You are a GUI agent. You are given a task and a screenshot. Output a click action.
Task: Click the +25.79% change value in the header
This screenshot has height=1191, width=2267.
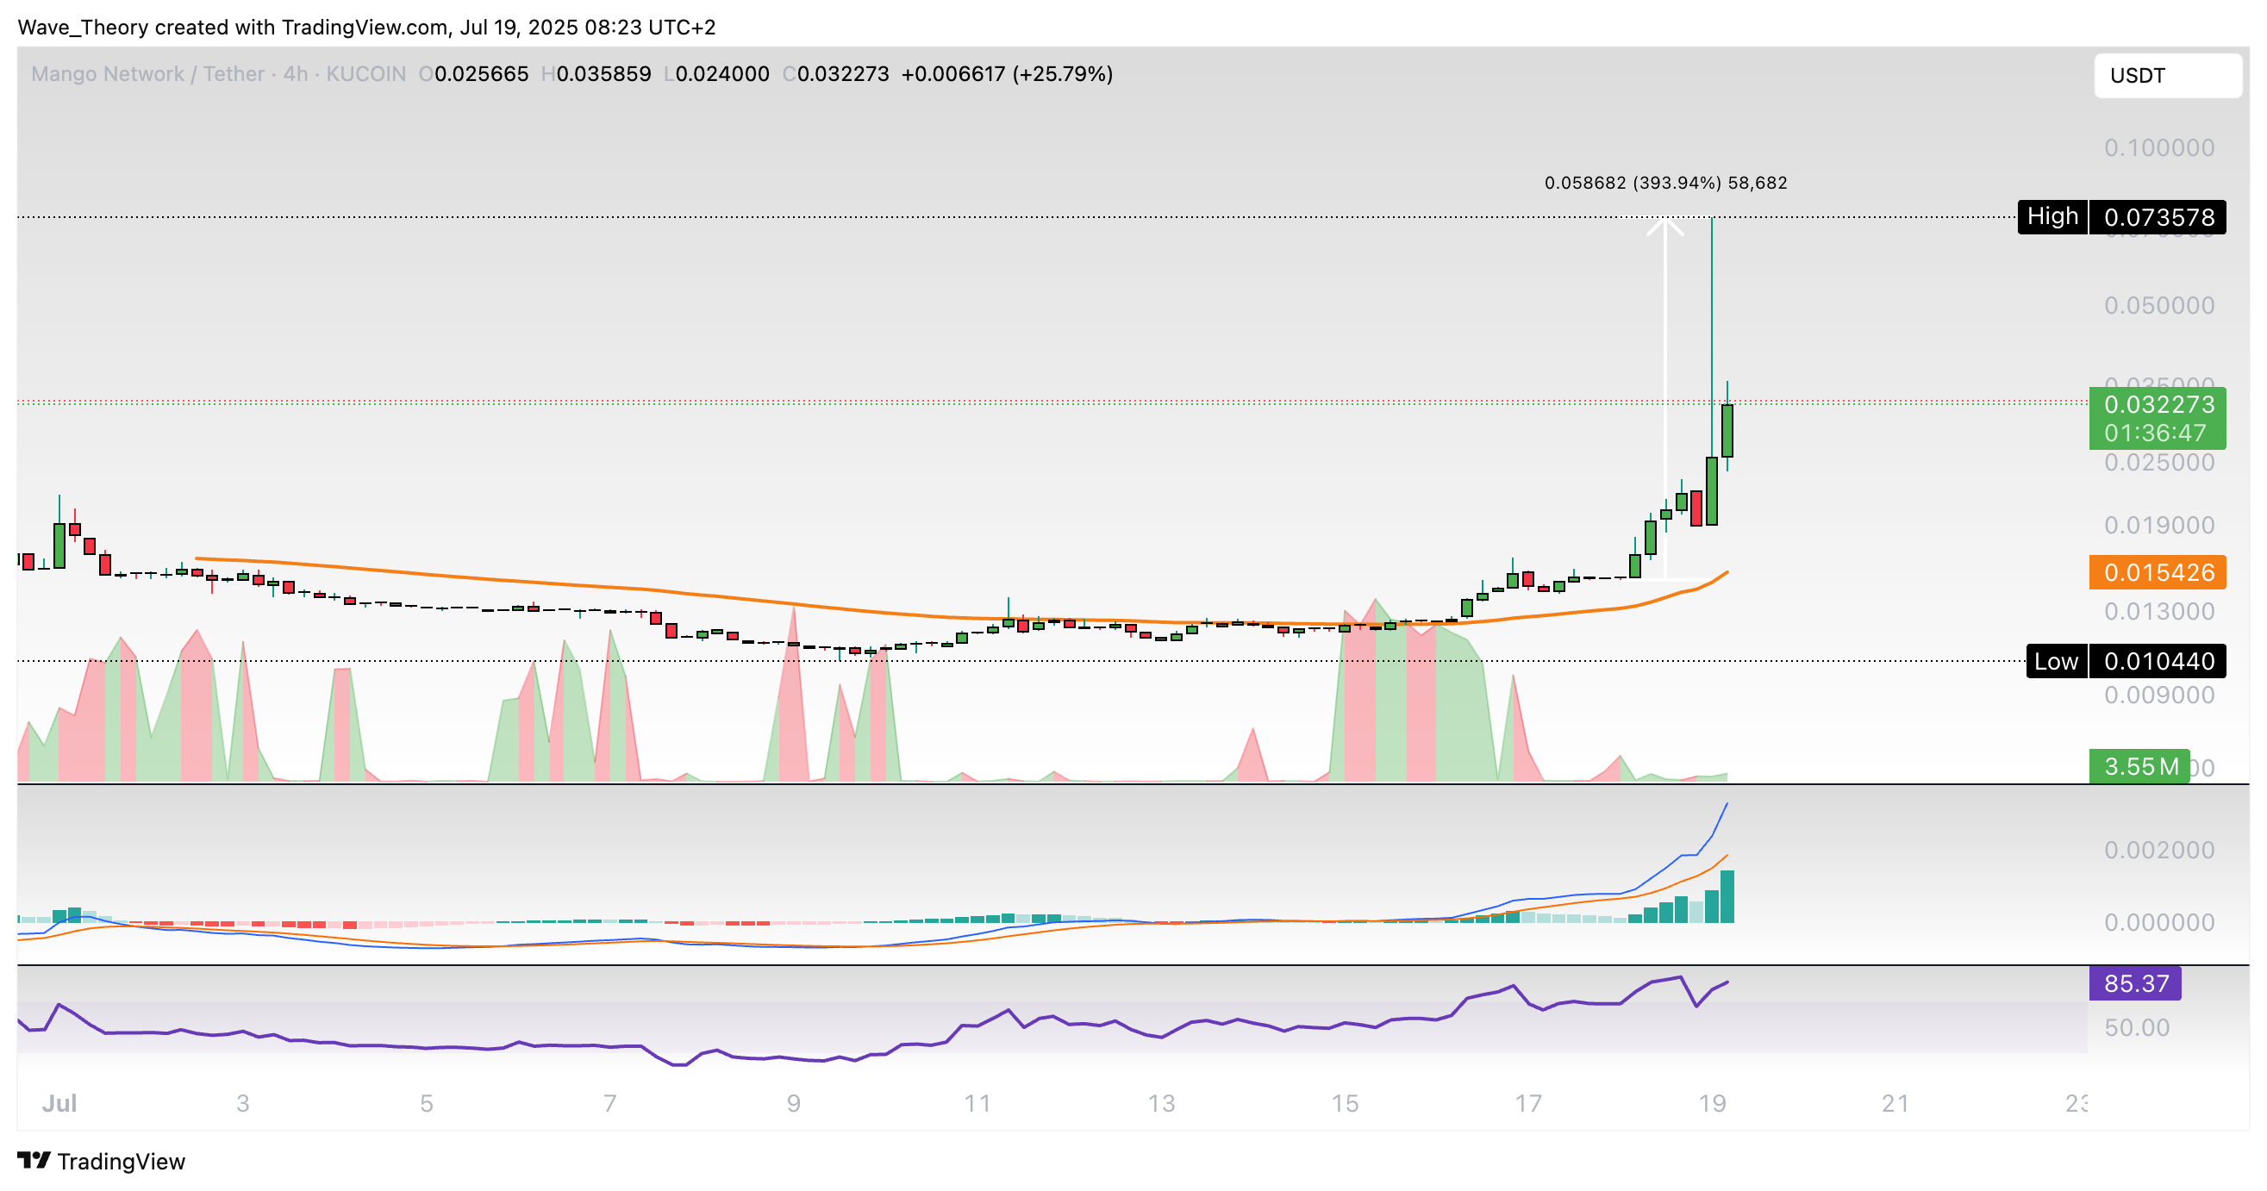pyautogui.click(x=1063, y=74)
